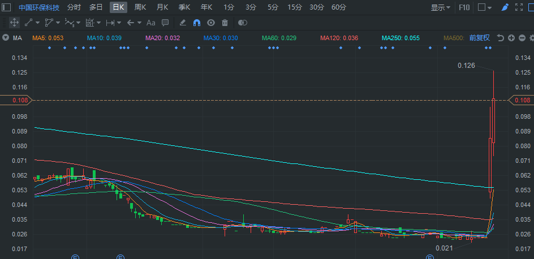534x259 pixels.
Task: Select the move crosshair cursor tool
Action: [14, 23]
